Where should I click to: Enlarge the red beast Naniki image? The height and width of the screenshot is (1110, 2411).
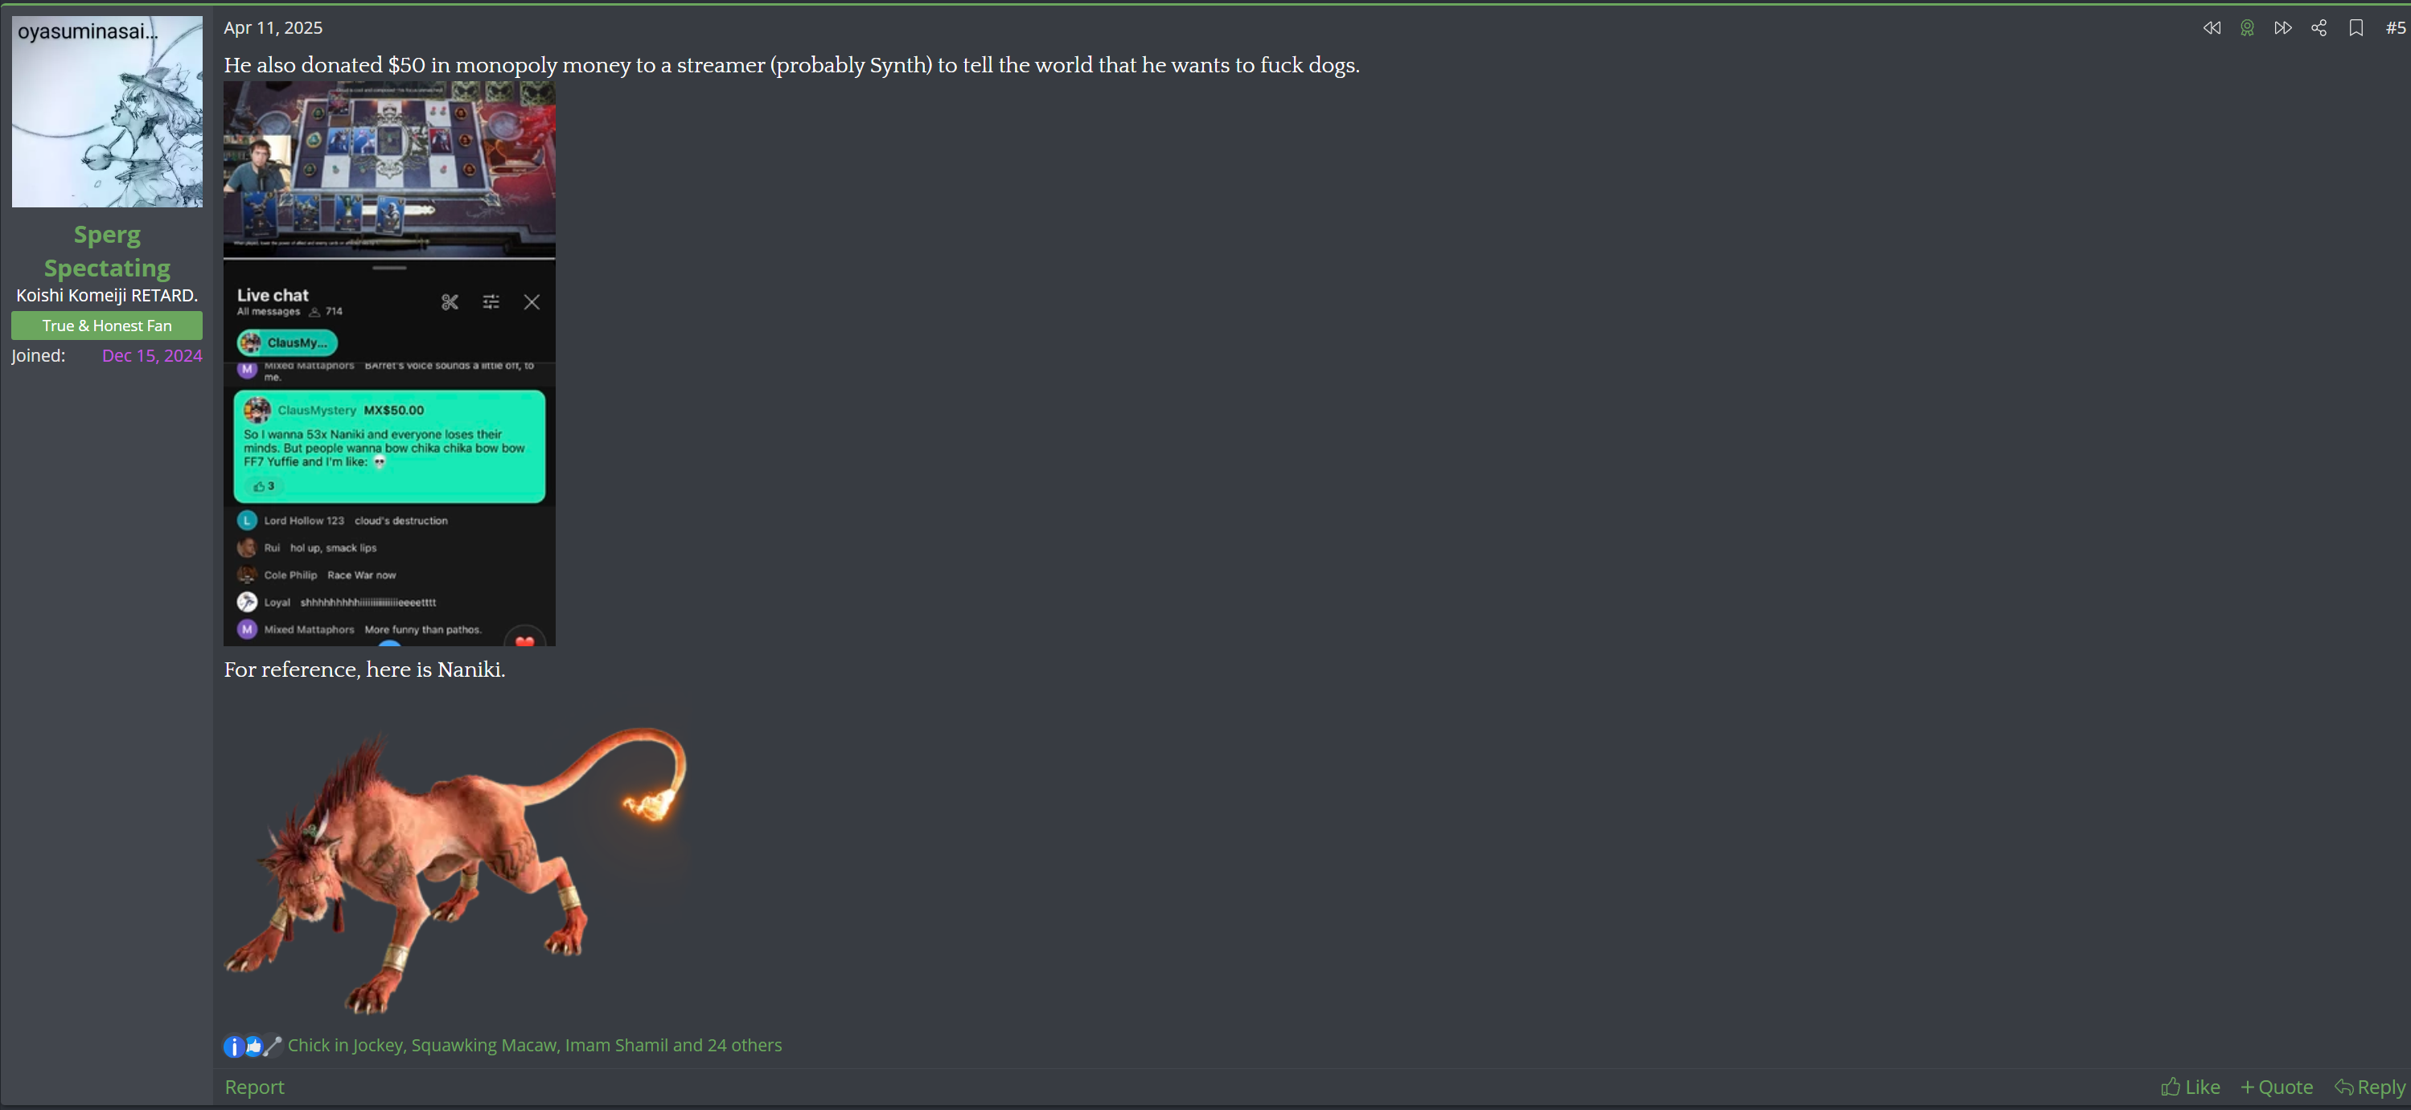[x=458, y=853]
